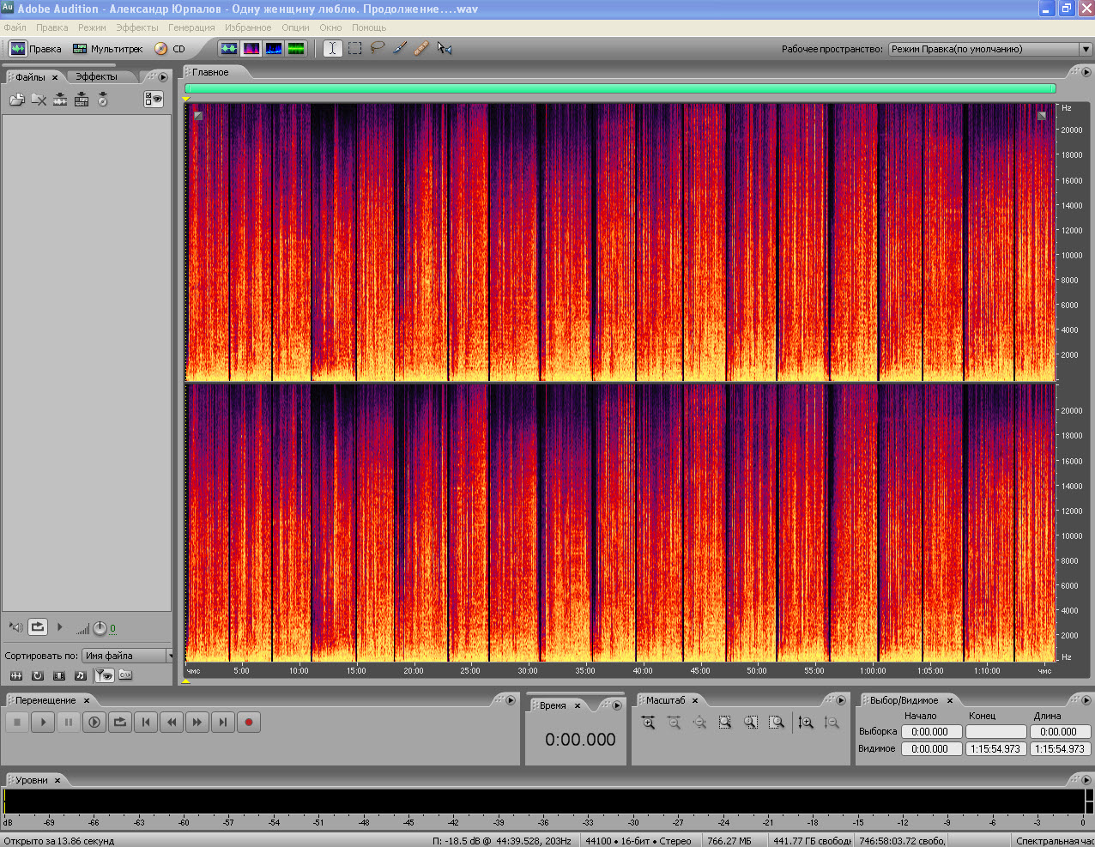Switch to Spectral Frequency display icon
This screenshot has width=1095, height=847.
pos(251,49)
